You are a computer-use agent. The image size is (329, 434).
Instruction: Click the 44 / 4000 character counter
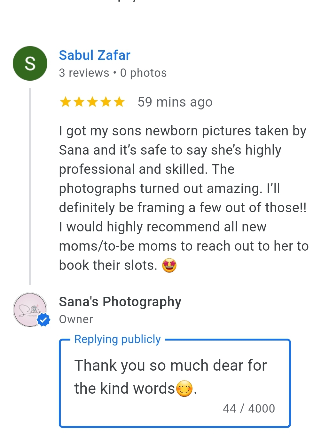[x=249, y=409]
